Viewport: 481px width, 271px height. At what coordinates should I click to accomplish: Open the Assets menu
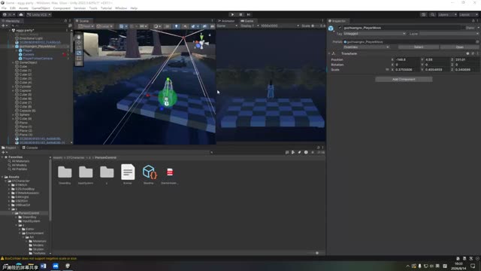coord(23,8)
